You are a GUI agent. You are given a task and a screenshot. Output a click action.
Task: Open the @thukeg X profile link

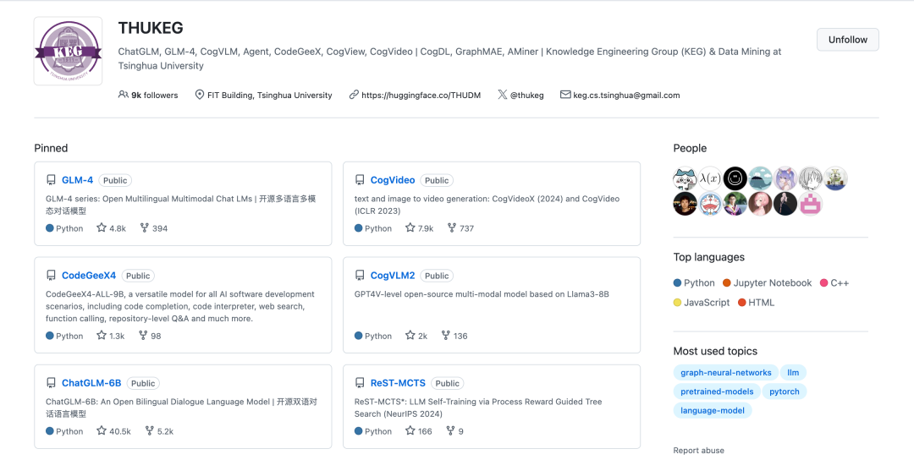pos(527,96)
